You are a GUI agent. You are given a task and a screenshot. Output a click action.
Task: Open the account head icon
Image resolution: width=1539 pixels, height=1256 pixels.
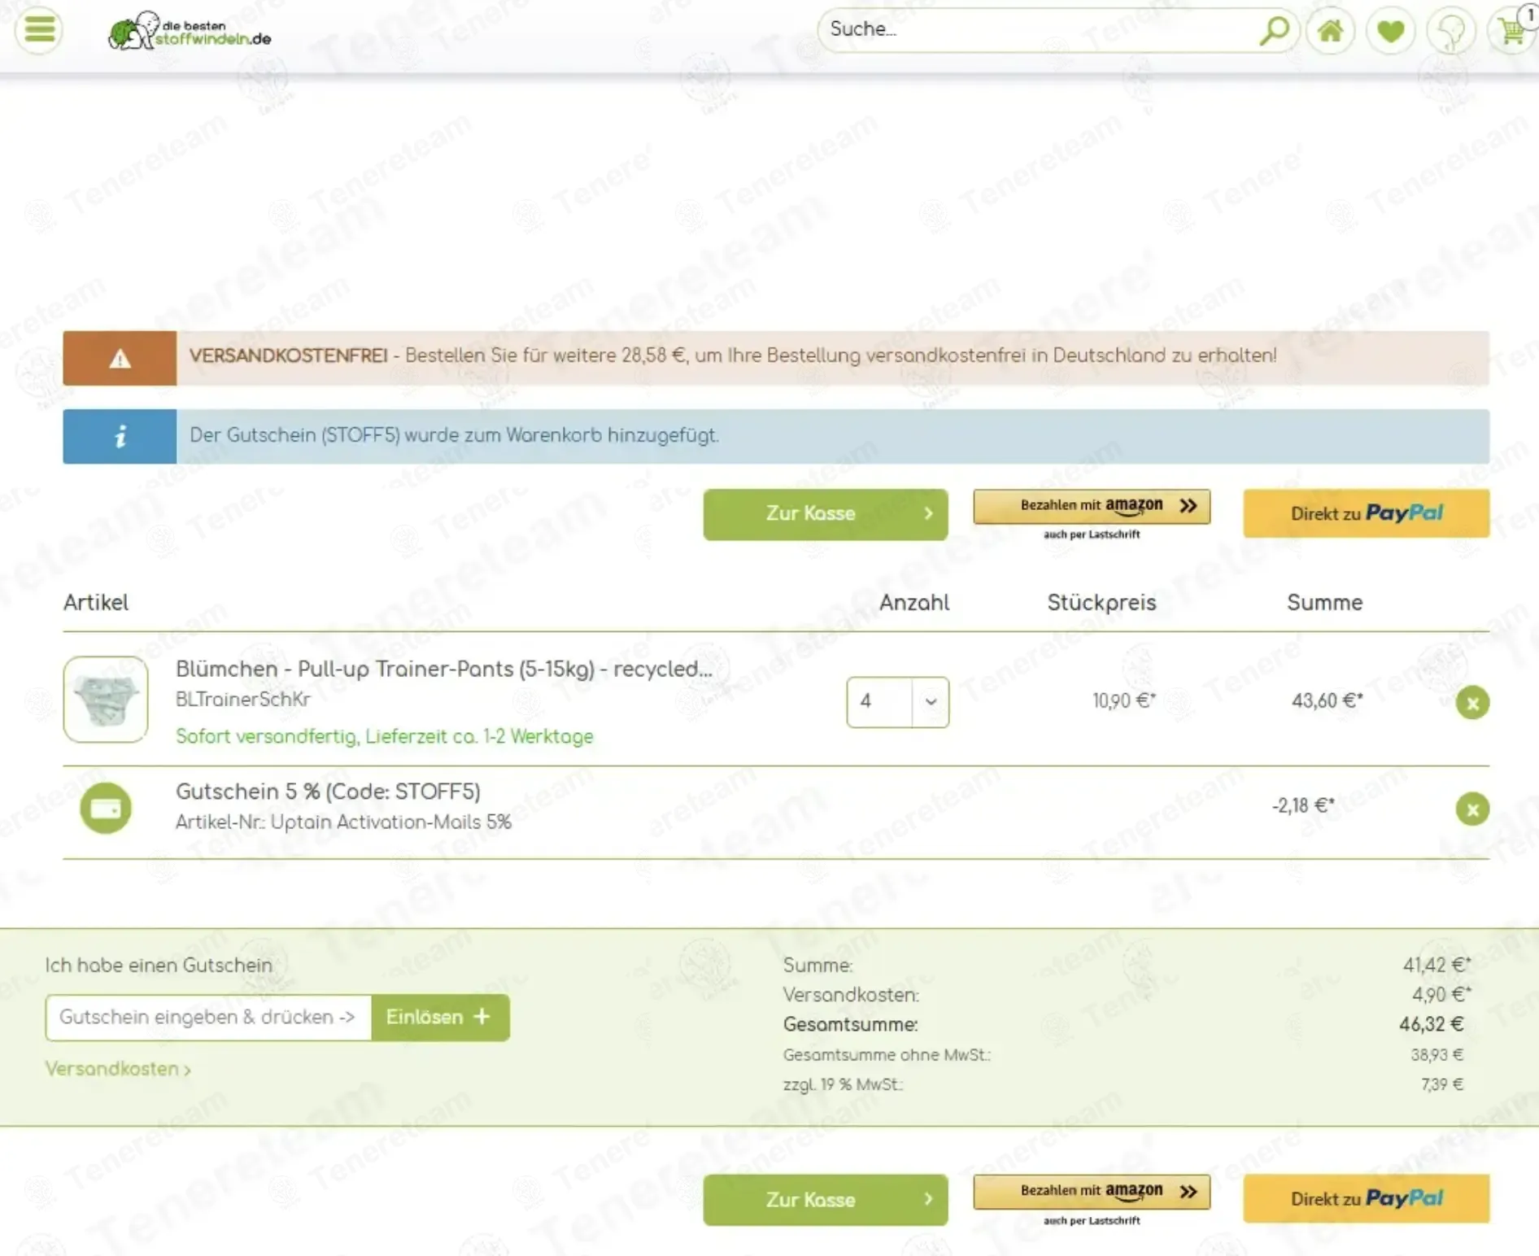pos(1451,31)
